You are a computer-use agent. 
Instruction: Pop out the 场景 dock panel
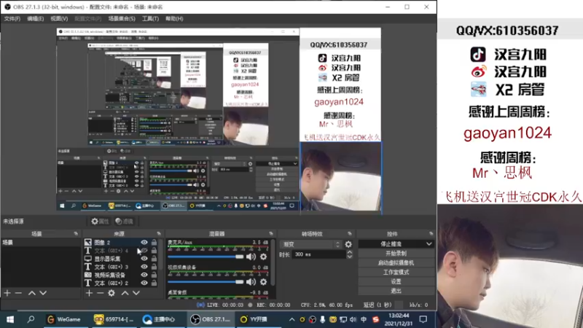[76, 233]
